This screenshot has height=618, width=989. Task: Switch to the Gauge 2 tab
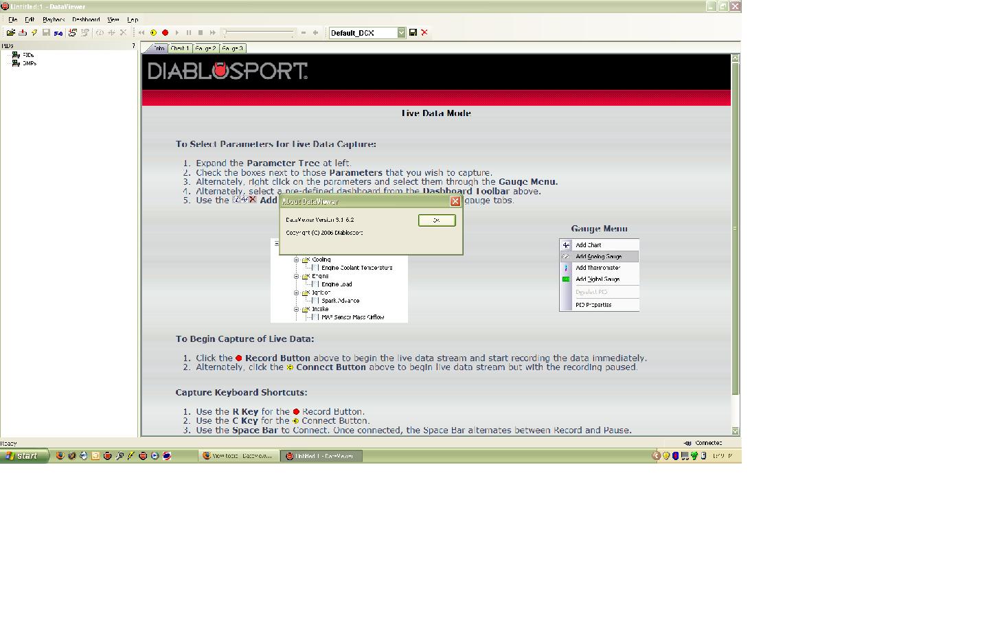coord(205,49)
